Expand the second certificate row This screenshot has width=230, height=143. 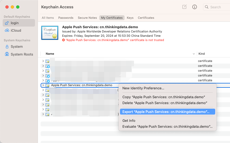[x=43, y=66]
